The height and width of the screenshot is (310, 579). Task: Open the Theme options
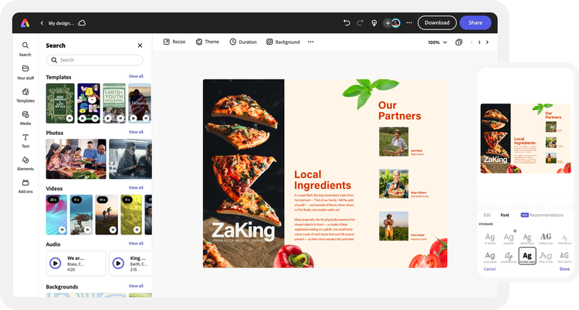click(x=208, y=42)
